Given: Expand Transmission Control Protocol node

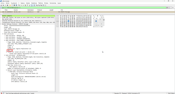Looking at the screenshot, I should tap(1, 22).
